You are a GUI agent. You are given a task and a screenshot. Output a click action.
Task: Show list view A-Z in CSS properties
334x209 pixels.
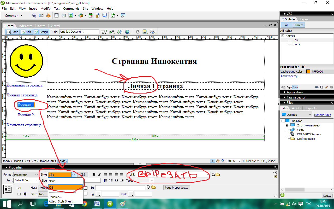289,87
